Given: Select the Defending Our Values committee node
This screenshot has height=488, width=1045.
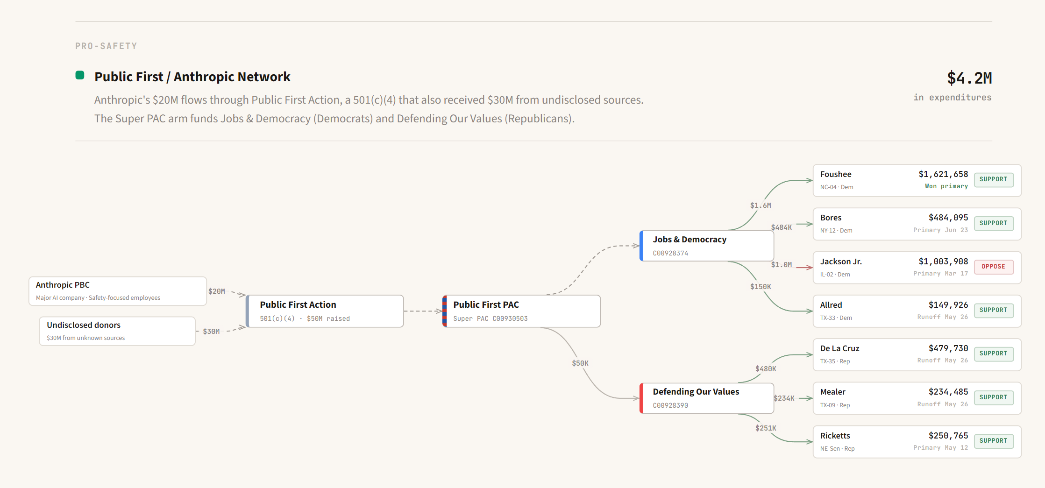Looking at the screenshot, I should pos(706,398).
